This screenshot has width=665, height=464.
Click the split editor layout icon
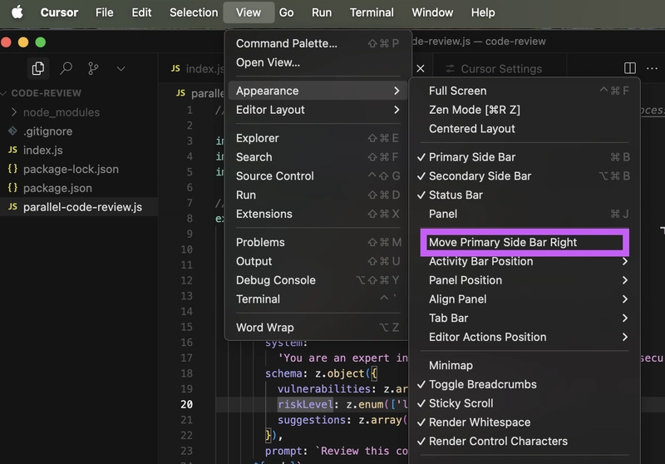point(630,68)
